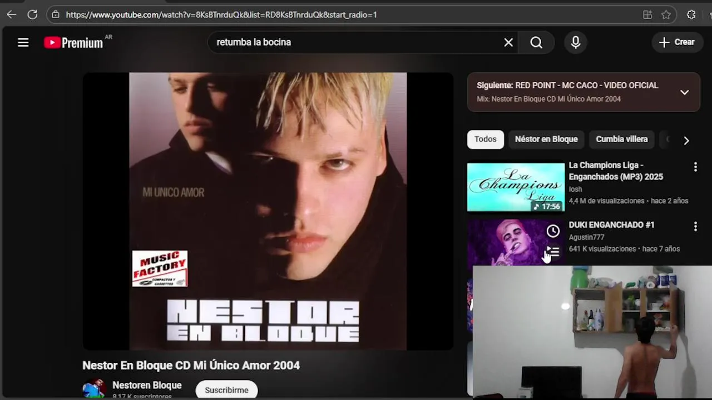Open the install app icon in address bar
Viewport: 712px width, 400px height.
click(647, 15)
